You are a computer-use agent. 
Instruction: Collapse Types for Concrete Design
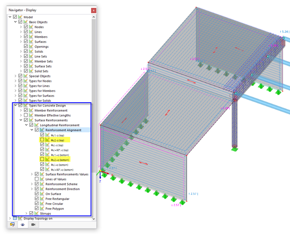(15, 105)
